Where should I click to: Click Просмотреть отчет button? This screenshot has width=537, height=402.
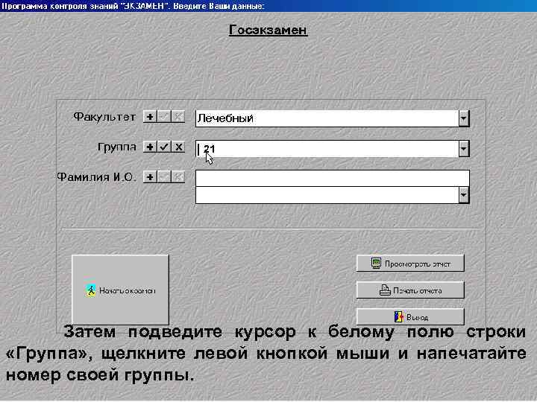click(410, 264)
